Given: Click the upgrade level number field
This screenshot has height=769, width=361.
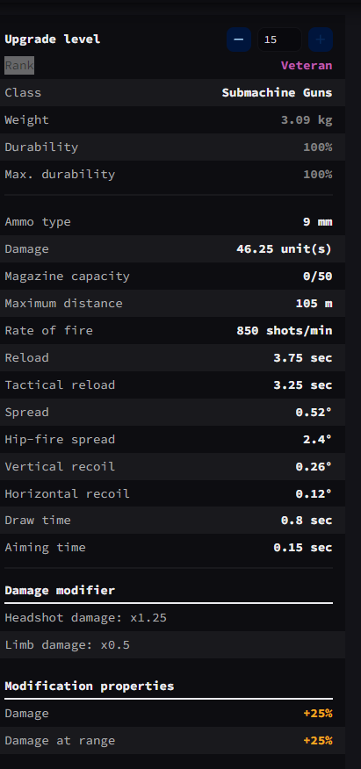Looking at the screenshot, I should 279,40.
